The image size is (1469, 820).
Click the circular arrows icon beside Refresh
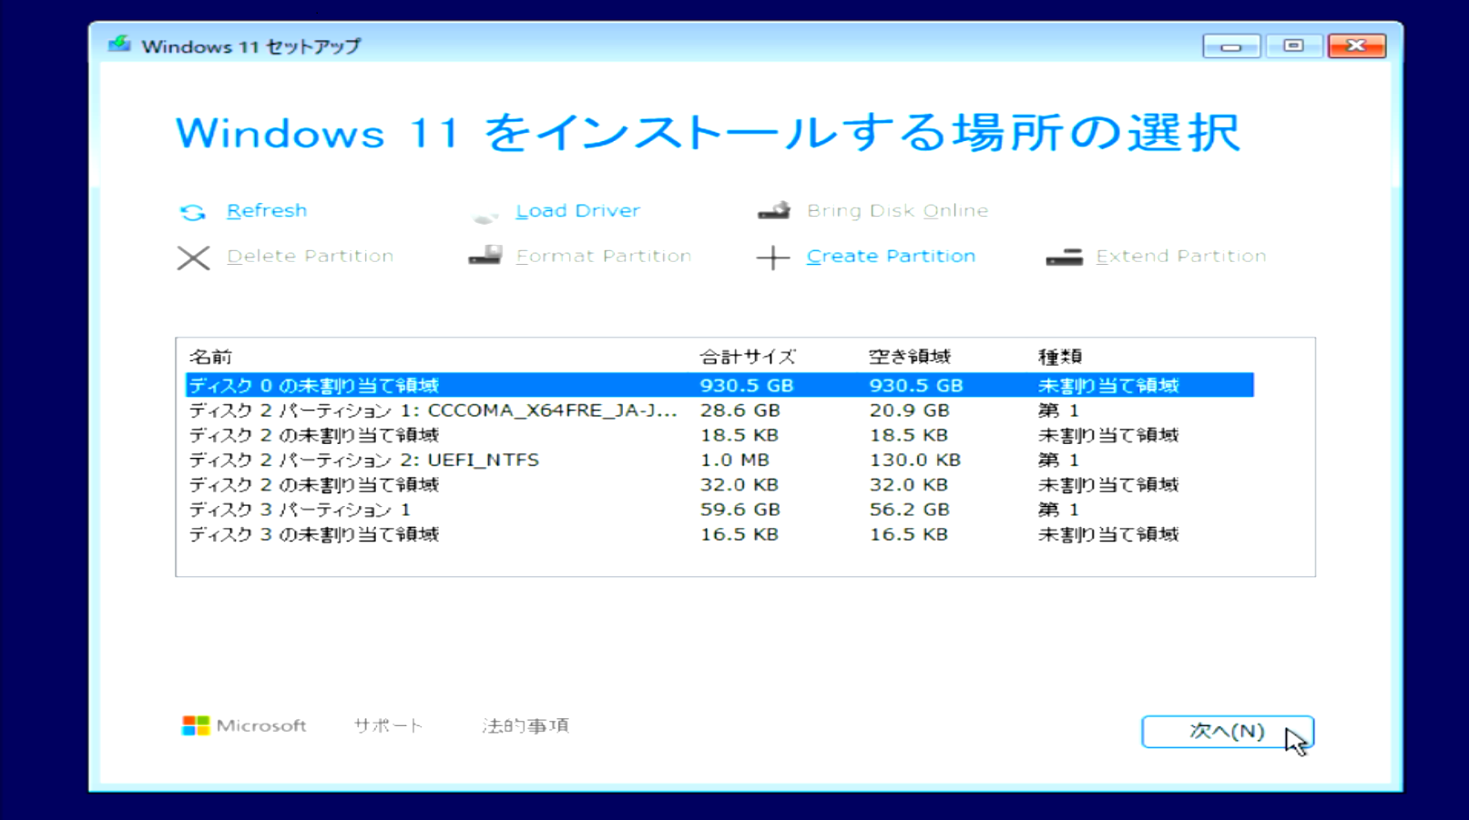click(193, 212)
